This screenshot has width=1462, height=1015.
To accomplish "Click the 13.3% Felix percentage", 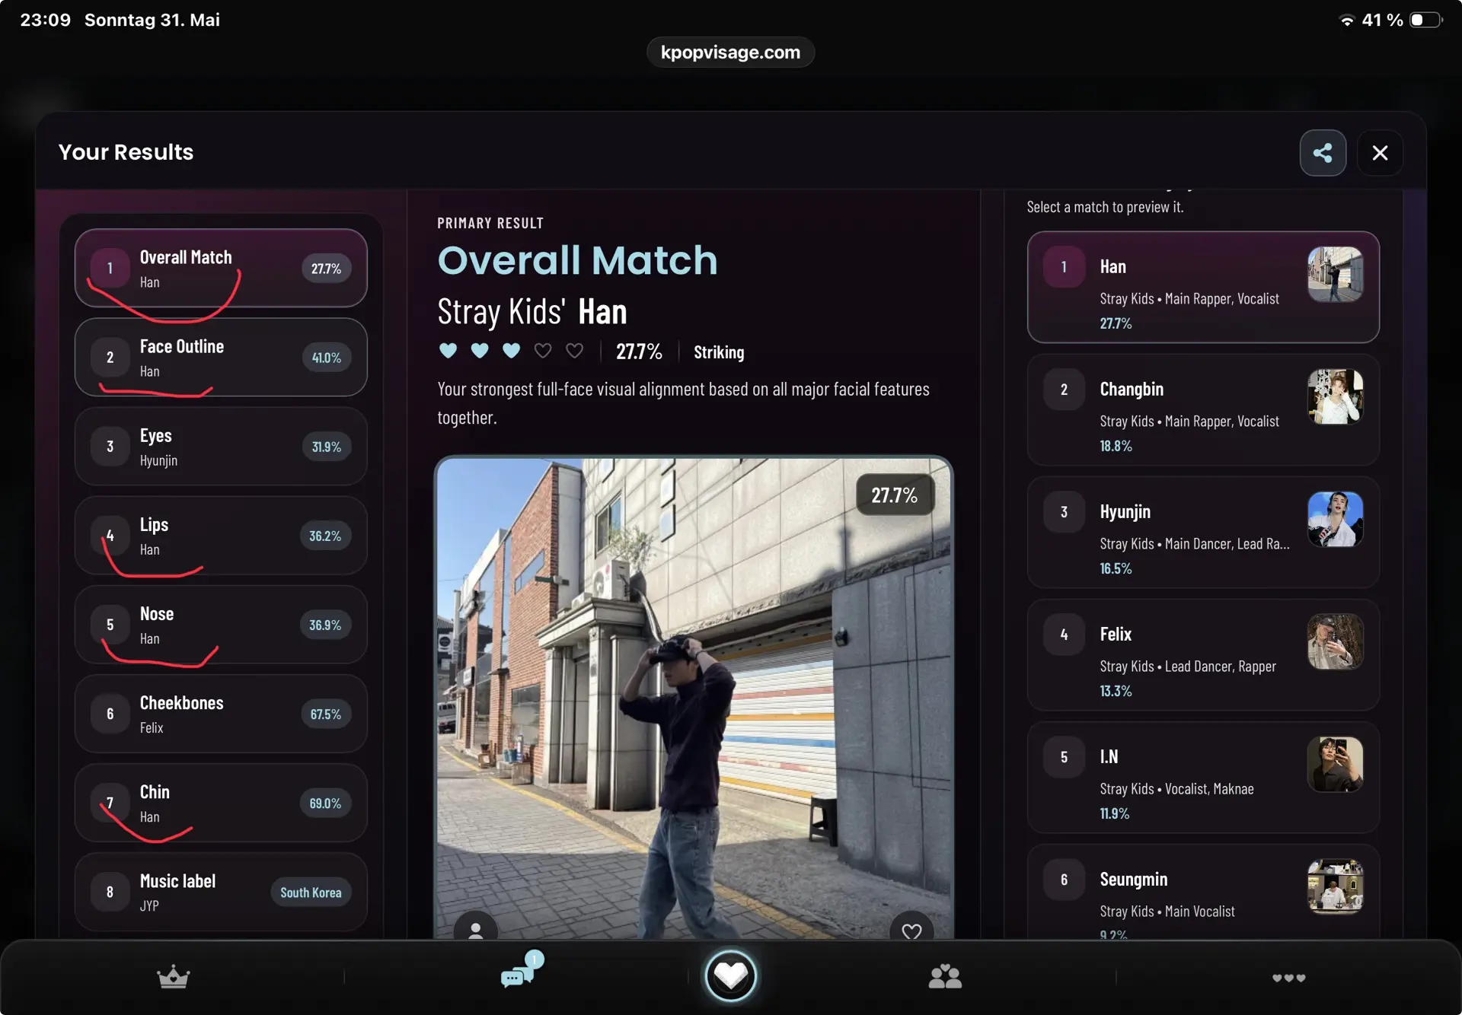I will [x=1116, y=691].
